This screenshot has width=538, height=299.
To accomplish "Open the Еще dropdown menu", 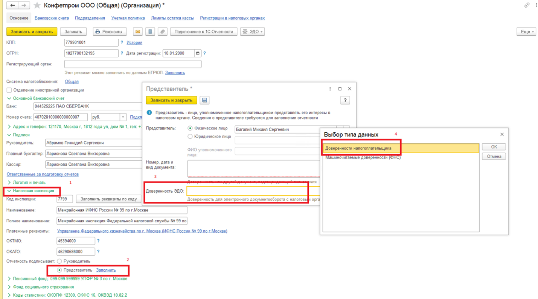I will tap(526, 32).
